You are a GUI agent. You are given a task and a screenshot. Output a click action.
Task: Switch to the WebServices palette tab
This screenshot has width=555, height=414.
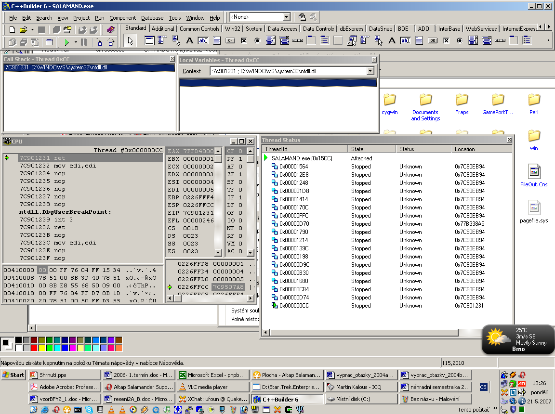[481, 28]
